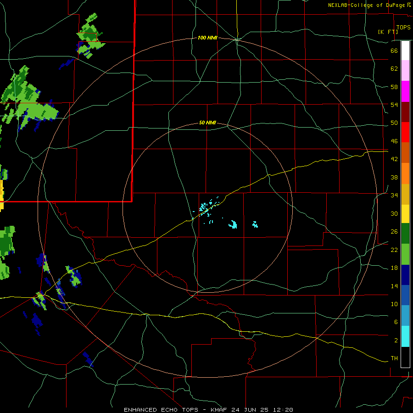Screen dimensions: 413x413
Task: Click the light green legend swatch
Action: pyautogui.click(x=405, y=254)
